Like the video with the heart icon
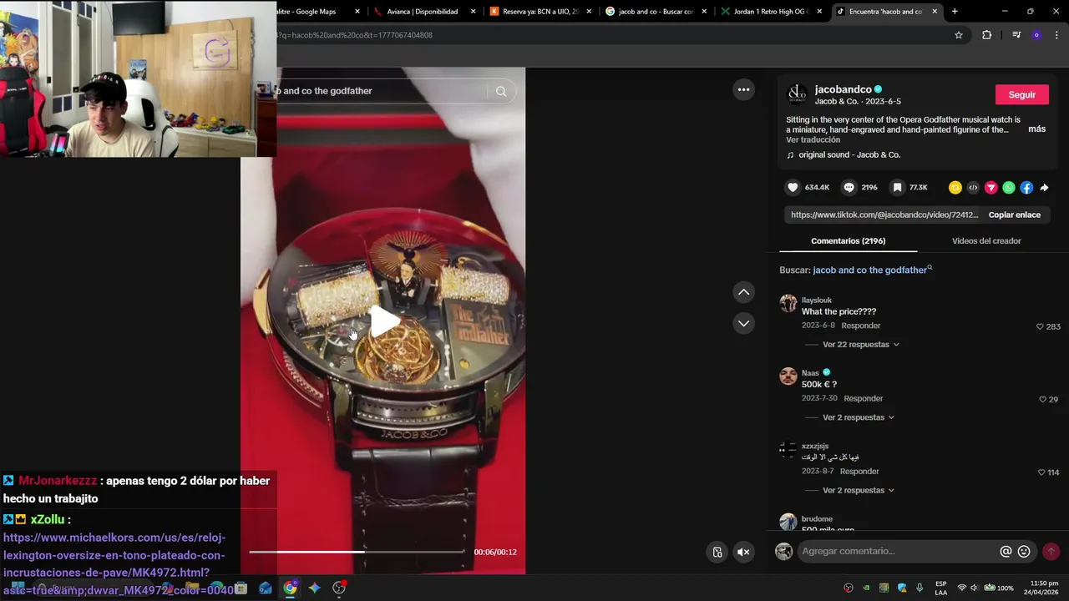The width and height of the screenshot is (1069, 601). coord(793,188)
